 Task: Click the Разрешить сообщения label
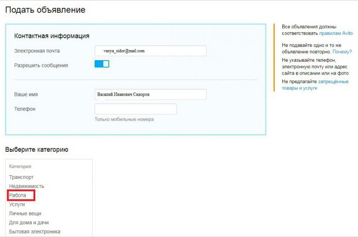pyautogui.click(x=41, y=65)
